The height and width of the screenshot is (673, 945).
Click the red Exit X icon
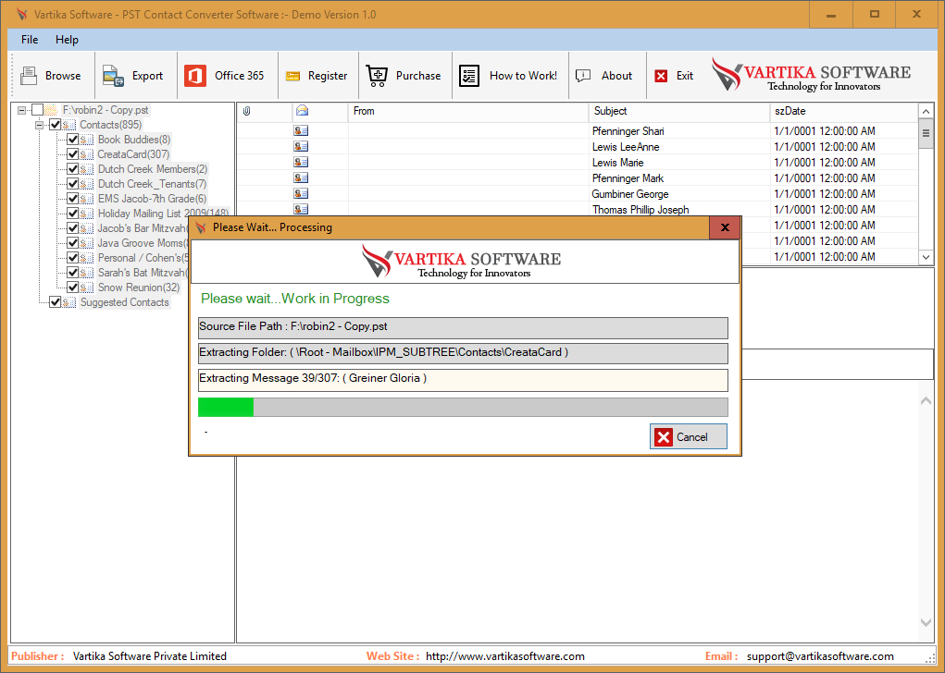pos(661,76)
